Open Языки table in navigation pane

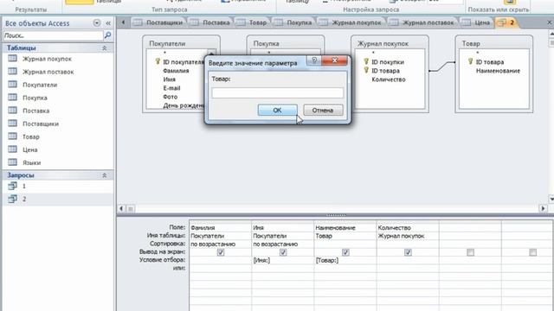(x=31, y=162)
